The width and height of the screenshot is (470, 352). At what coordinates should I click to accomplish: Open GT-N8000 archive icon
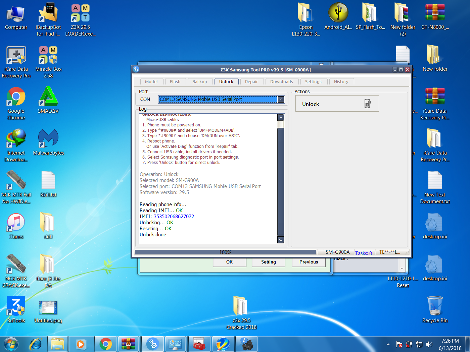tap(435, 17)
